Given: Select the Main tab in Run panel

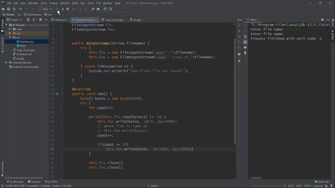Looking at the screenshot, I should click(253, 20).
